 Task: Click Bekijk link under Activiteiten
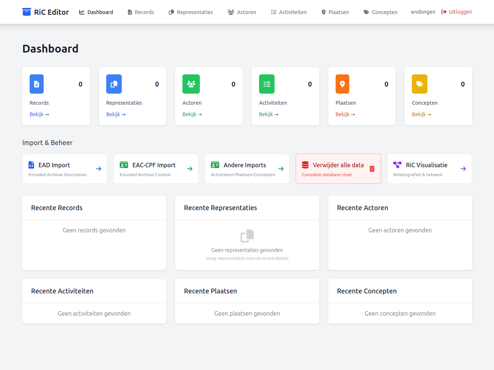tap(269, 114)
